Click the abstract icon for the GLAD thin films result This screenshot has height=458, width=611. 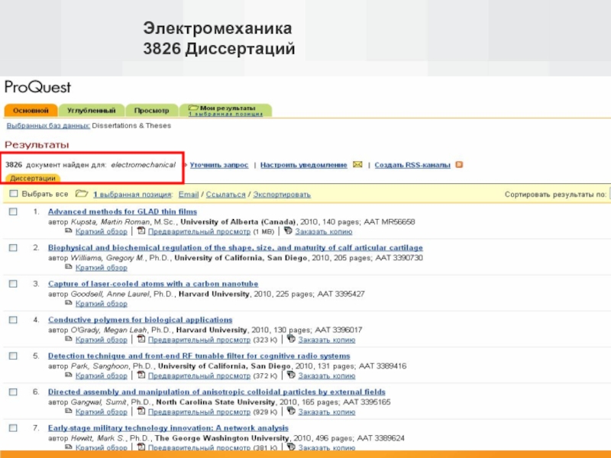[68, 231]
